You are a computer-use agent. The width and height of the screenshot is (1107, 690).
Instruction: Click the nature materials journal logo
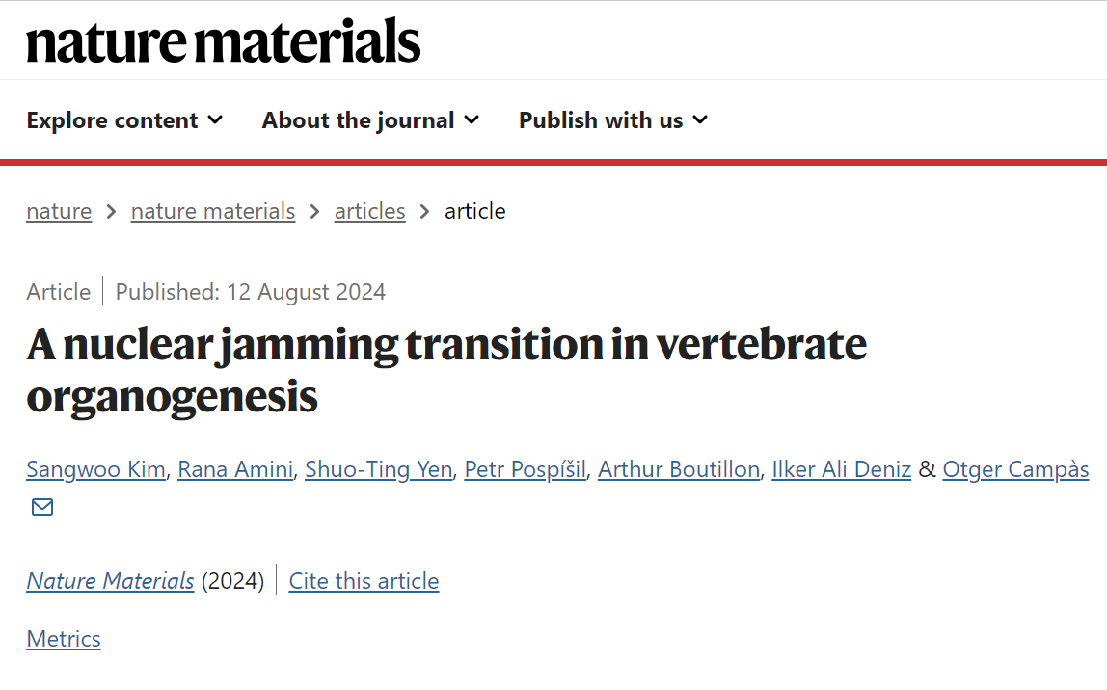coord(223,40)
